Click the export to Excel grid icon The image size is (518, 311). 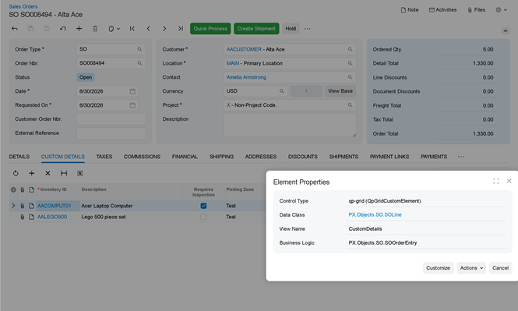click(80, 173)
